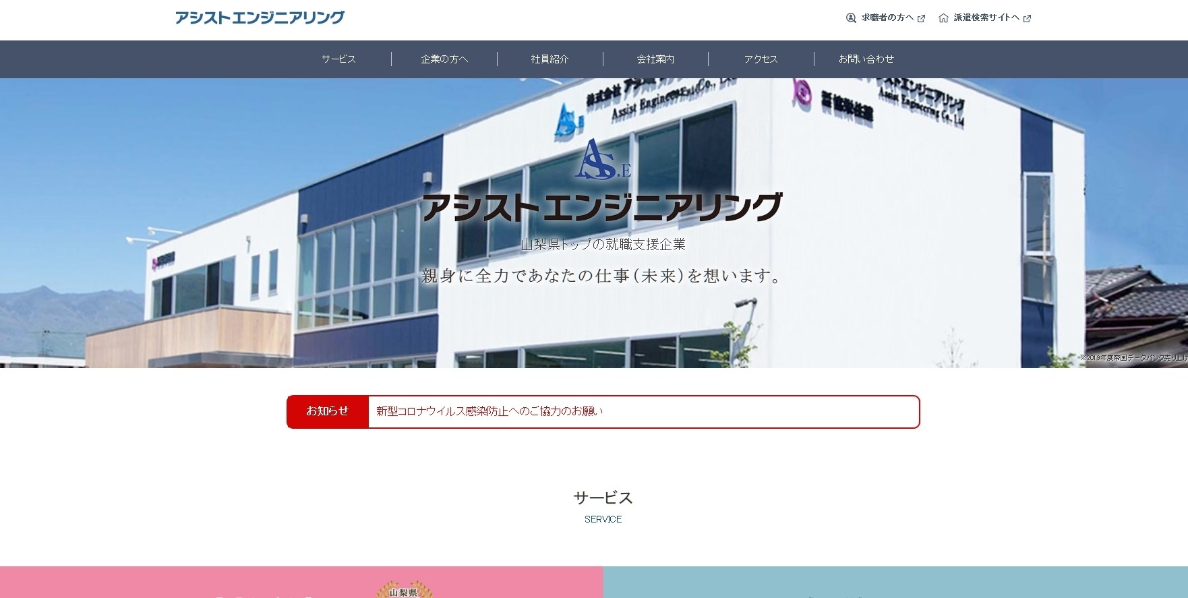Open the 派遣検索サイトへ link
The height and width of the screenshot is (598, 1188).
click(986, 18)
